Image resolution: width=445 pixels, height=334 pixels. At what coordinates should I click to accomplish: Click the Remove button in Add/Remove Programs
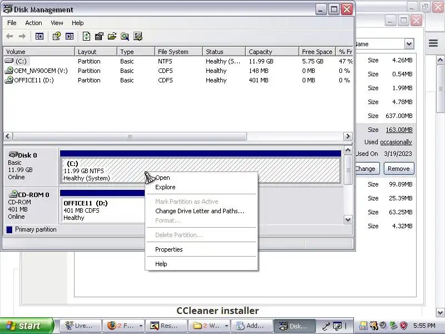(x=399, y=169)
